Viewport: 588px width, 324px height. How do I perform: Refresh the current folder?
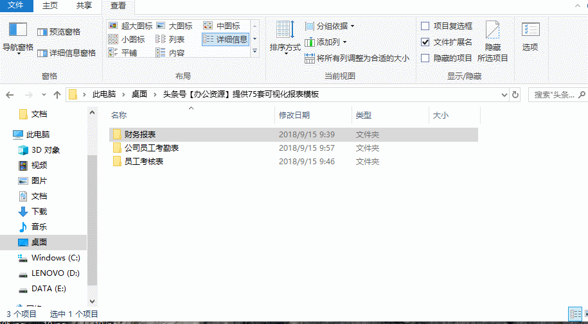click(515, 95)
